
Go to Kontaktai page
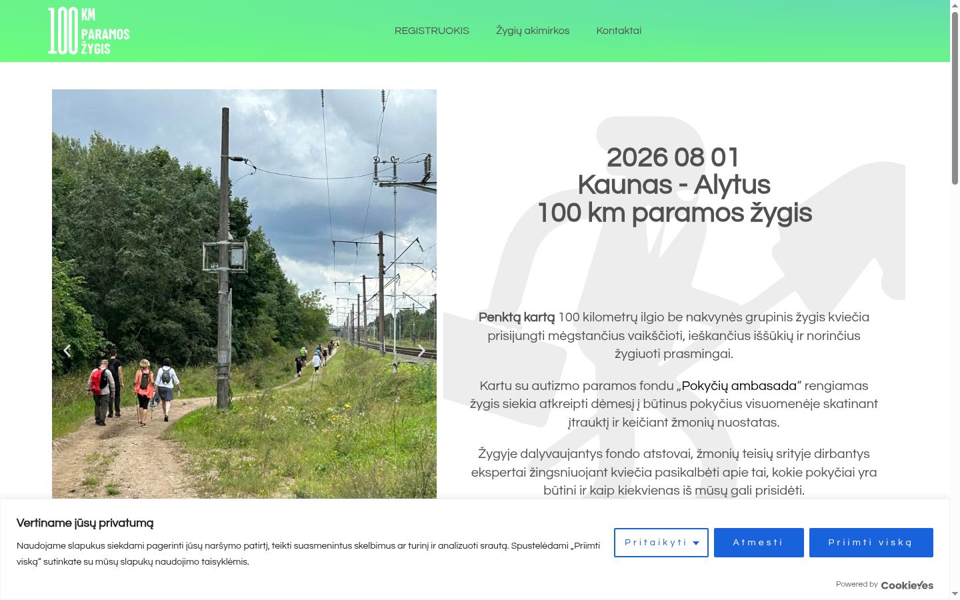(619, 31)
